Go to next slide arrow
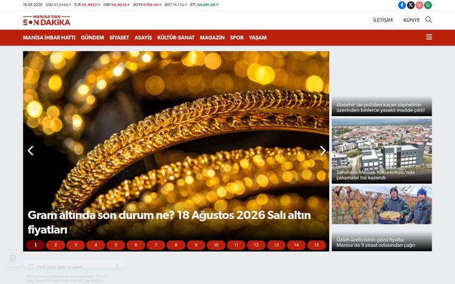 pos(323,150)
